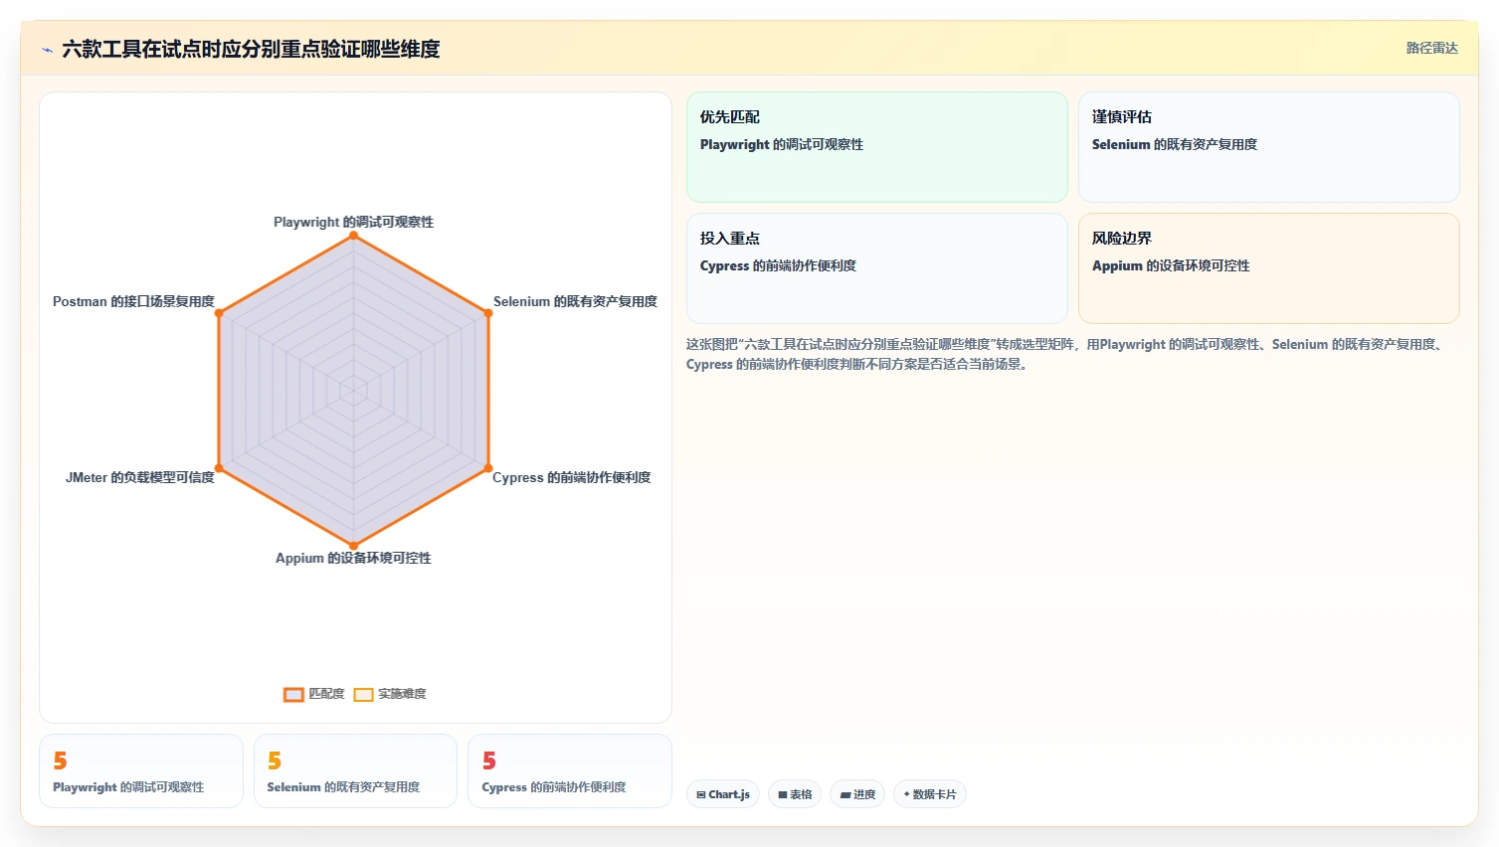
Task: Click the JMeter 的负载模型可信度 axis label
Action: (x=140, y=477)
